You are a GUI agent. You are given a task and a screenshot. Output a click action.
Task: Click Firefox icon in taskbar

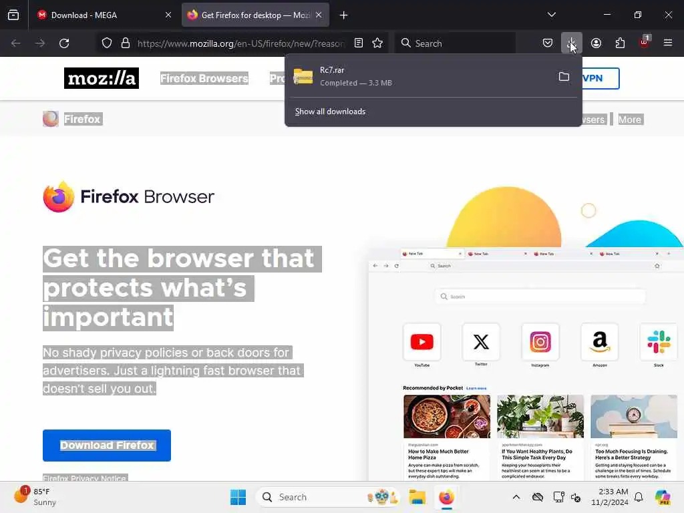[447, 497]
